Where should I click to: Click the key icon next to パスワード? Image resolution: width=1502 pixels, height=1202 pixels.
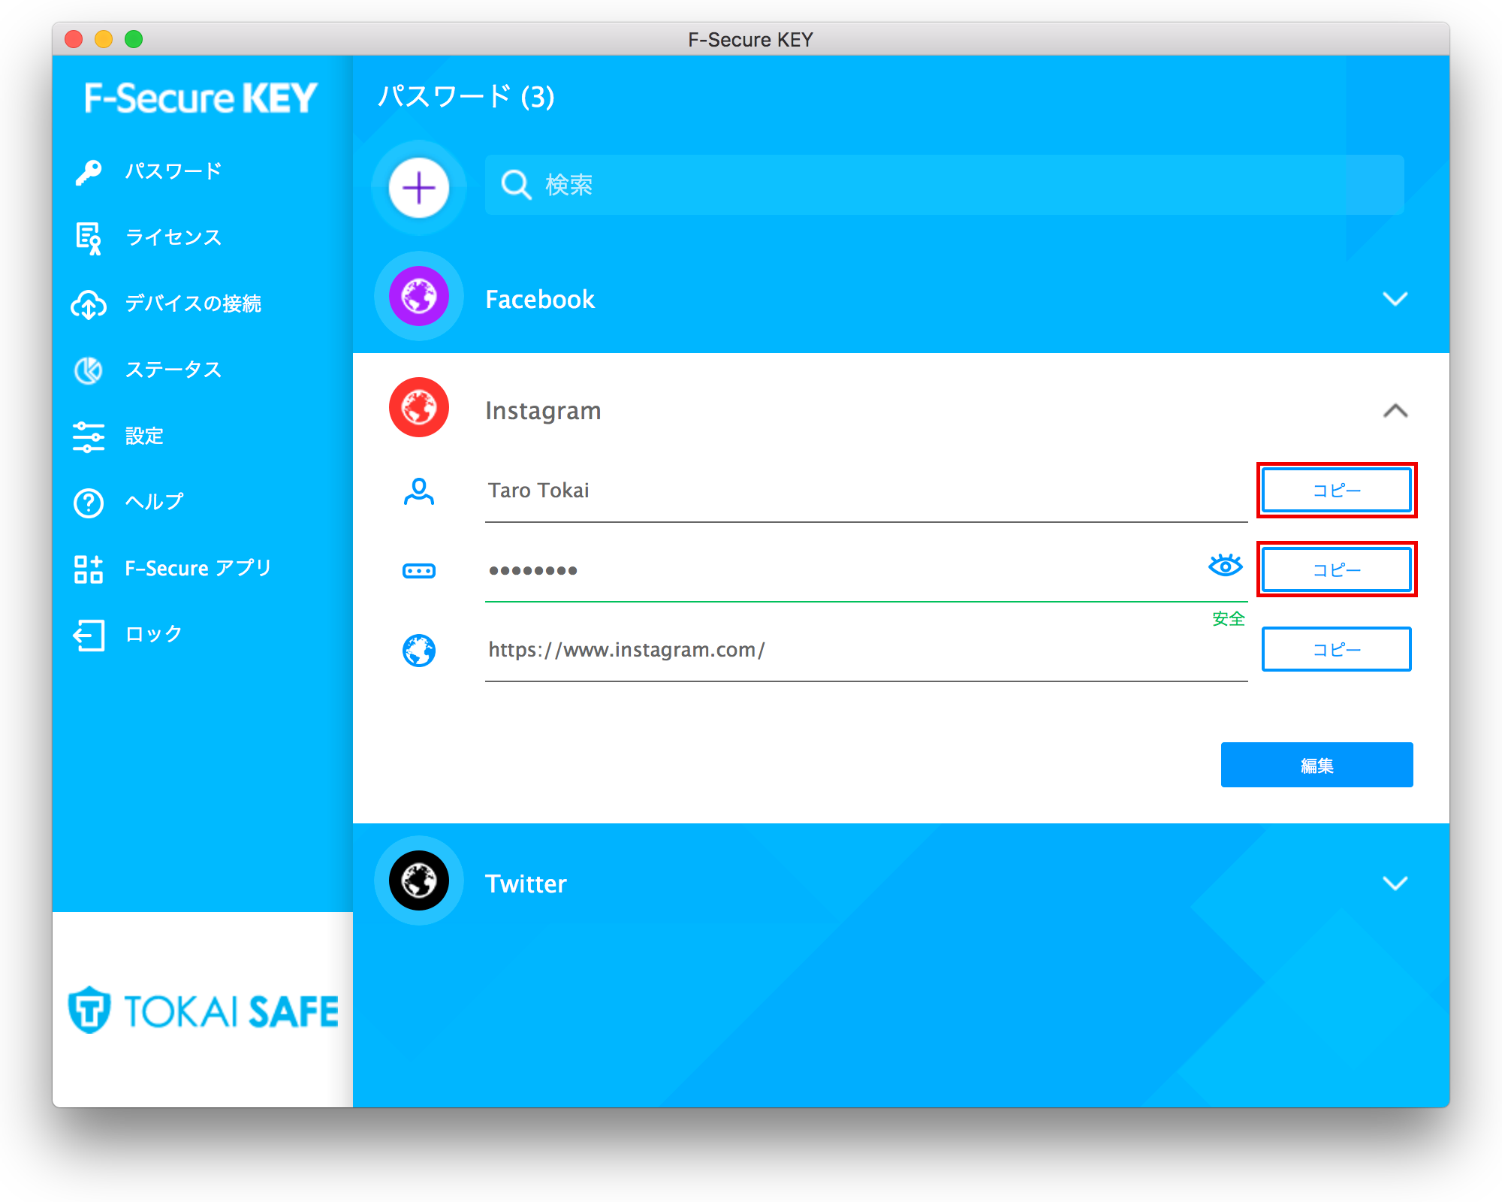coord(89,172)
